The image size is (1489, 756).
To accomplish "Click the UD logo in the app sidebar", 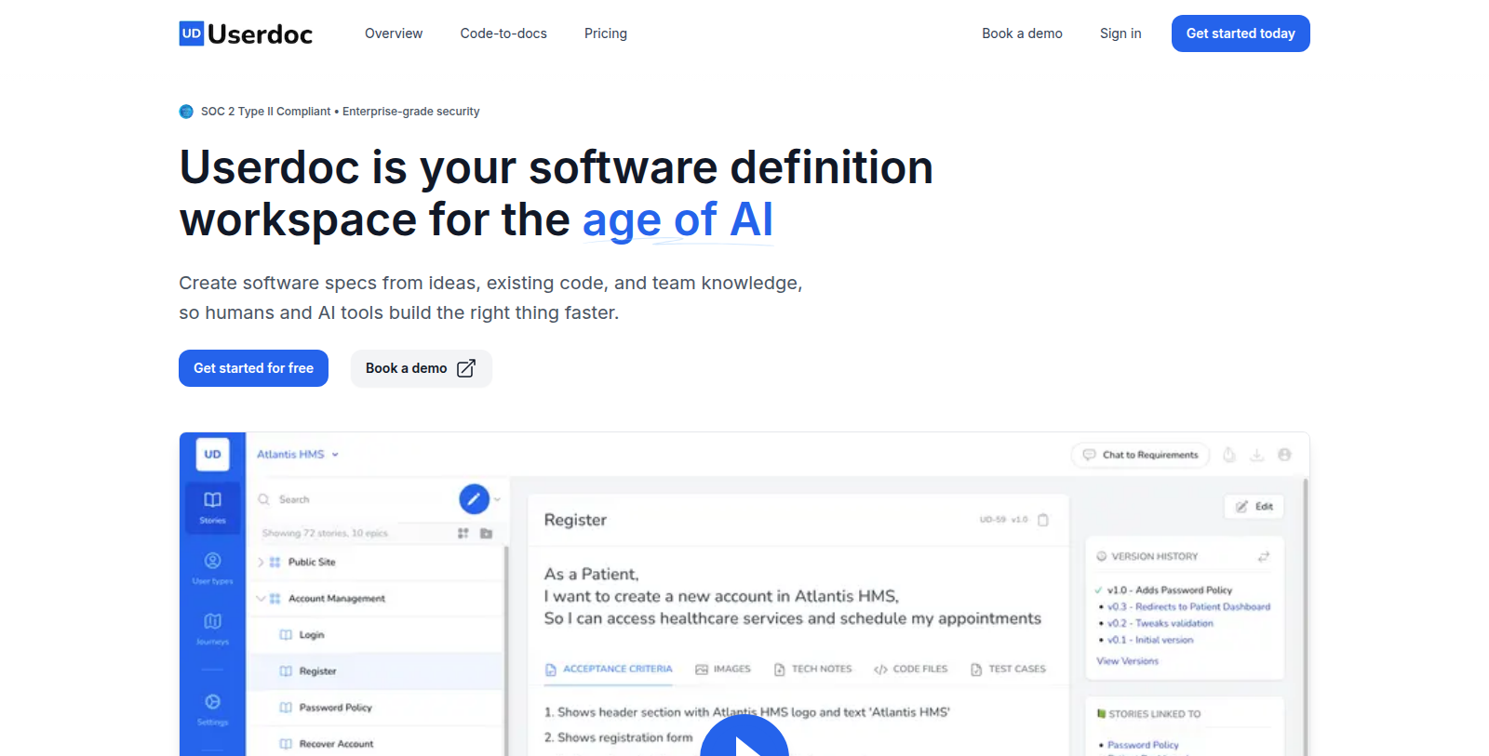I will (x=212, y=455).
